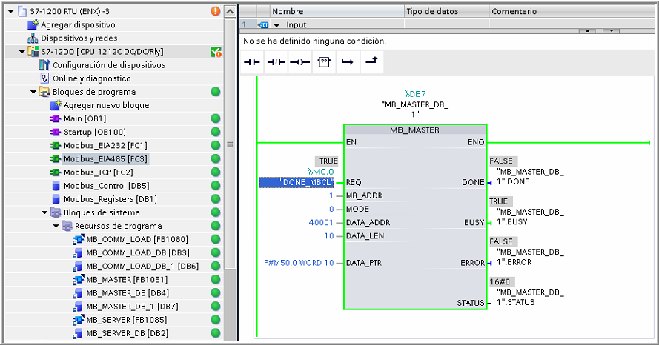
Task: Collapse the Input row in interface table
Action: (x=276, y=24)
